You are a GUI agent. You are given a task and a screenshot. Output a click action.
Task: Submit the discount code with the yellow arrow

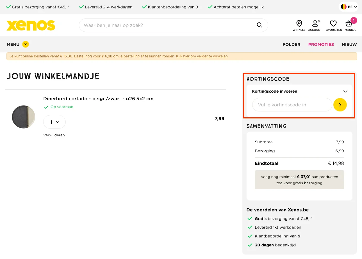click(340, 104)
